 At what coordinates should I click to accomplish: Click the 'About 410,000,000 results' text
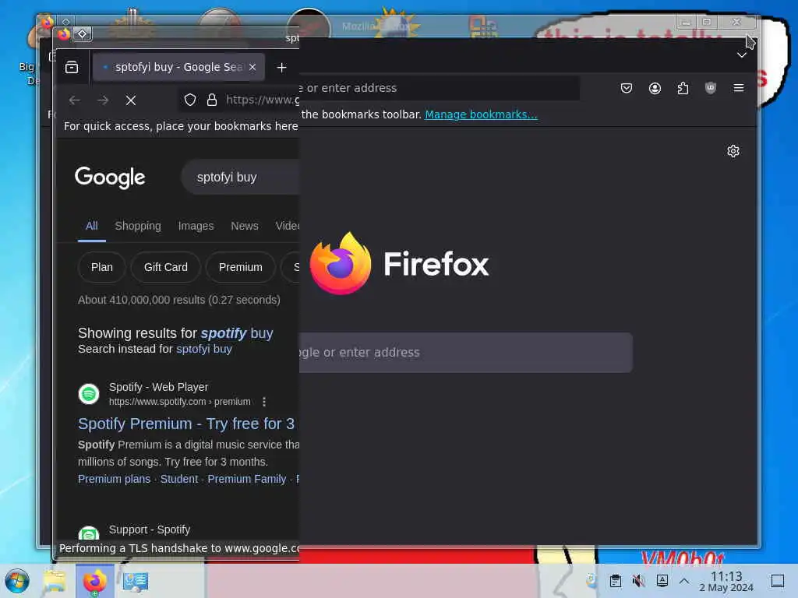coord(179,300)
